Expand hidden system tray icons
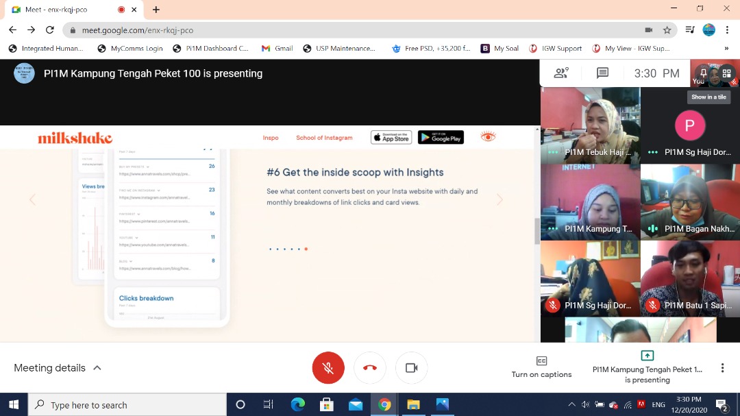This screenshot has width=740, height=416. click(x=571, y=405)
